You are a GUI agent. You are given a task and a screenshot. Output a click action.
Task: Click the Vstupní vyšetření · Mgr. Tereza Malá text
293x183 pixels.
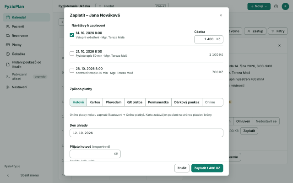[x=100, y=38]
